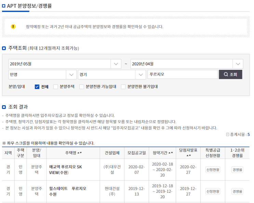The image size is (254, 203).
Task: Click the 건설업체 column header
Action: point(112,153)
